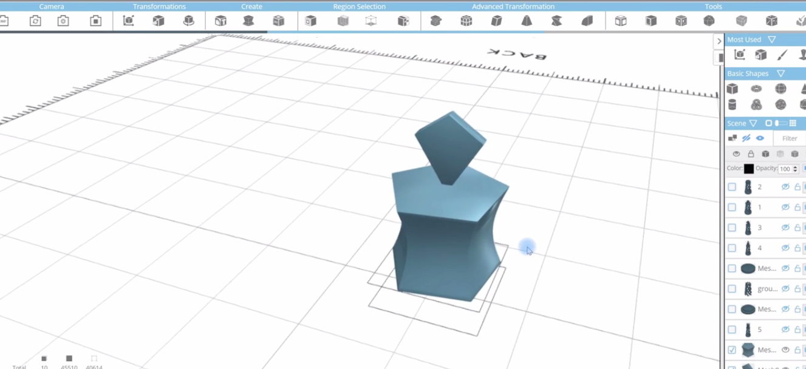Click the padlock icon in the Scene header row
Viewport: 806px width, 369px height.
pos(751,154)
